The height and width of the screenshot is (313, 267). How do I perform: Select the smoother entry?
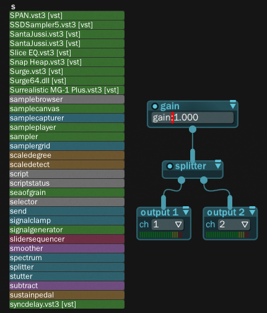coord(67,248)
